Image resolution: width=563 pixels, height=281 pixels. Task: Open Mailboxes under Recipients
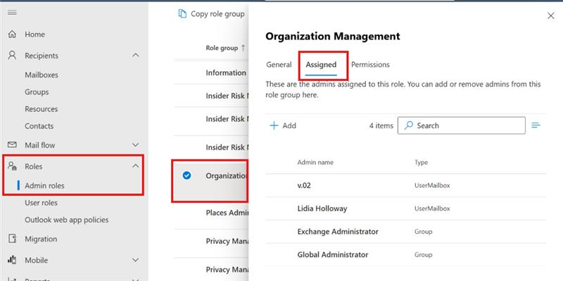point(42,75)
